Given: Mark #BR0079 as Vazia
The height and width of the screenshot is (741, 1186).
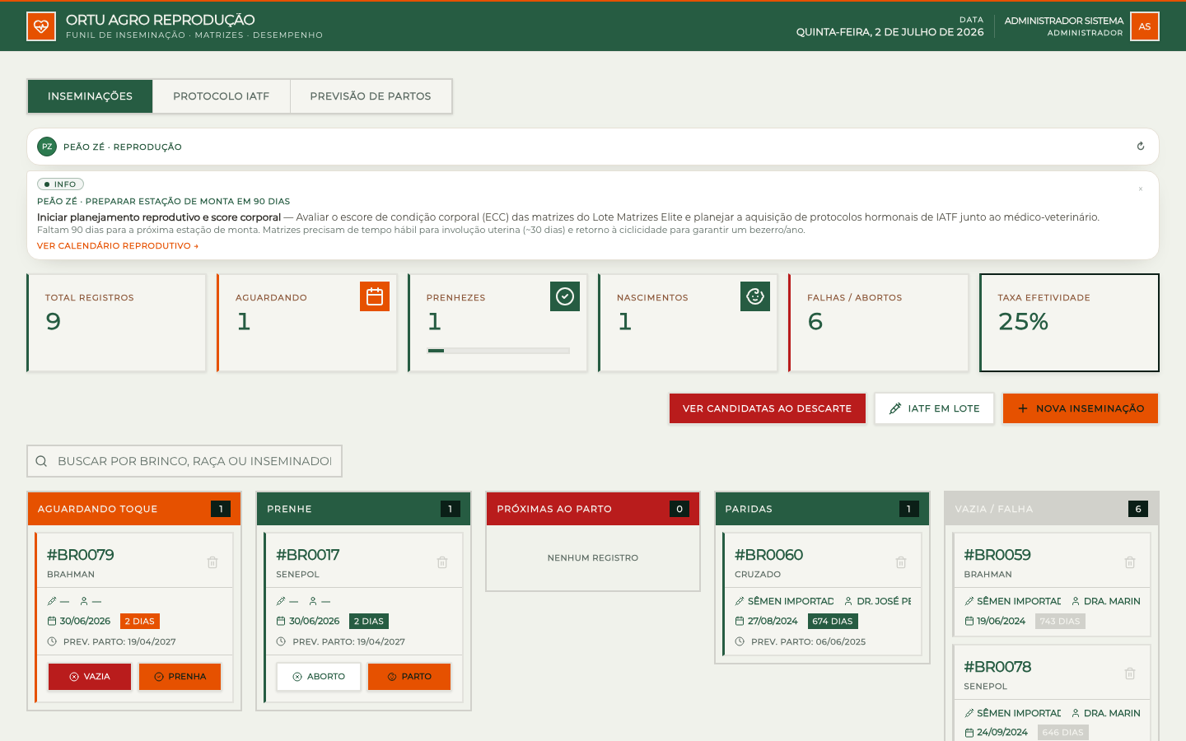Looking at the screenshot, I should coord(90,677).
